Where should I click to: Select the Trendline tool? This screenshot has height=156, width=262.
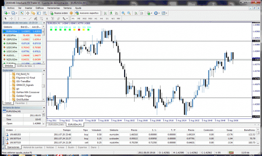pyautogui.click(x=30, y=19)
